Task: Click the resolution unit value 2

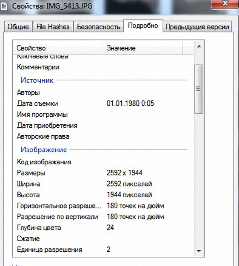Action: pyautogui.click(x=108, y=250)
